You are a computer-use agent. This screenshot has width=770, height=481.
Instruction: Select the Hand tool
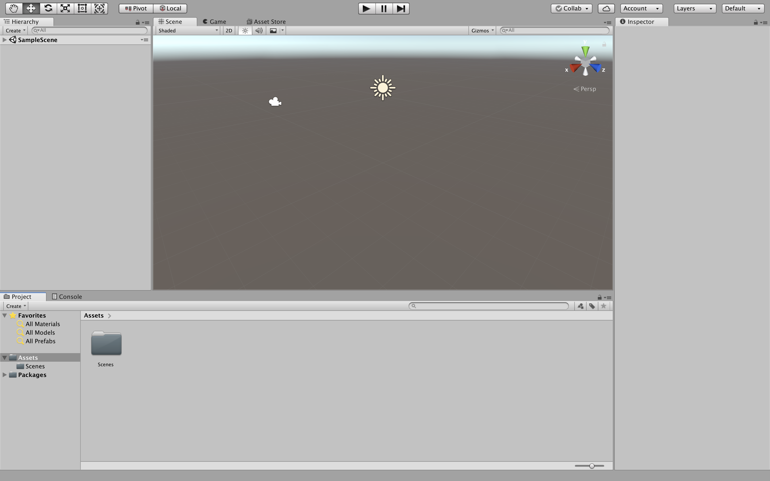pyautogui.click(x=14, y=8)
